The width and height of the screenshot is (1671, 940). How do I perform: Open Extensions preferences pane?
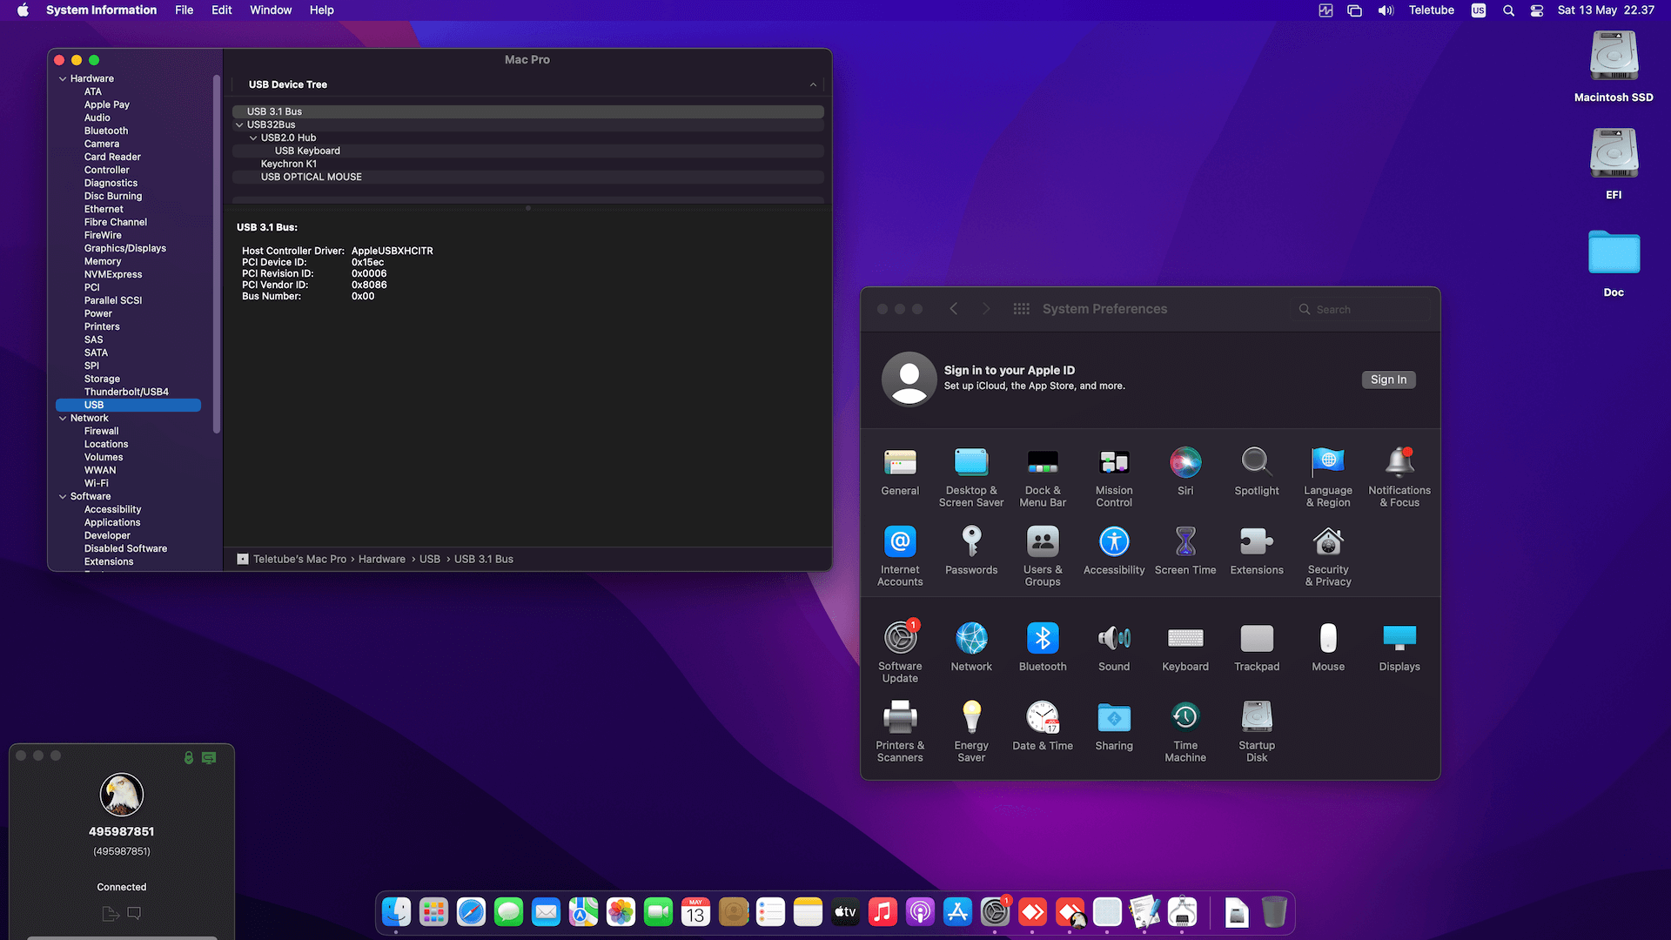tap(1257, 552)
